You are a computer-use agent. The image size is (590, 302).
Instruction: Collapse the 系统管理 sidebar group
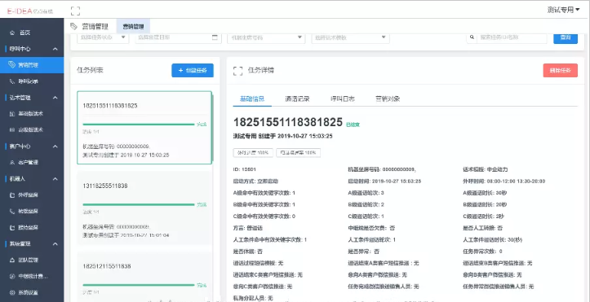[x=55, y=244]
